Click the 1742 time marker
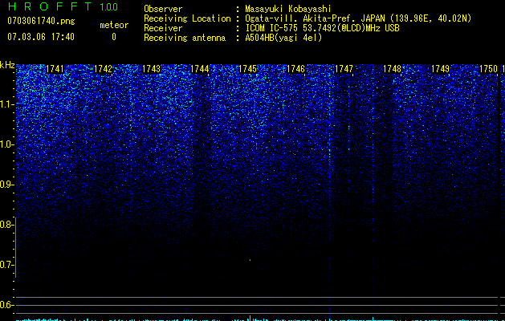 (103, 69)
